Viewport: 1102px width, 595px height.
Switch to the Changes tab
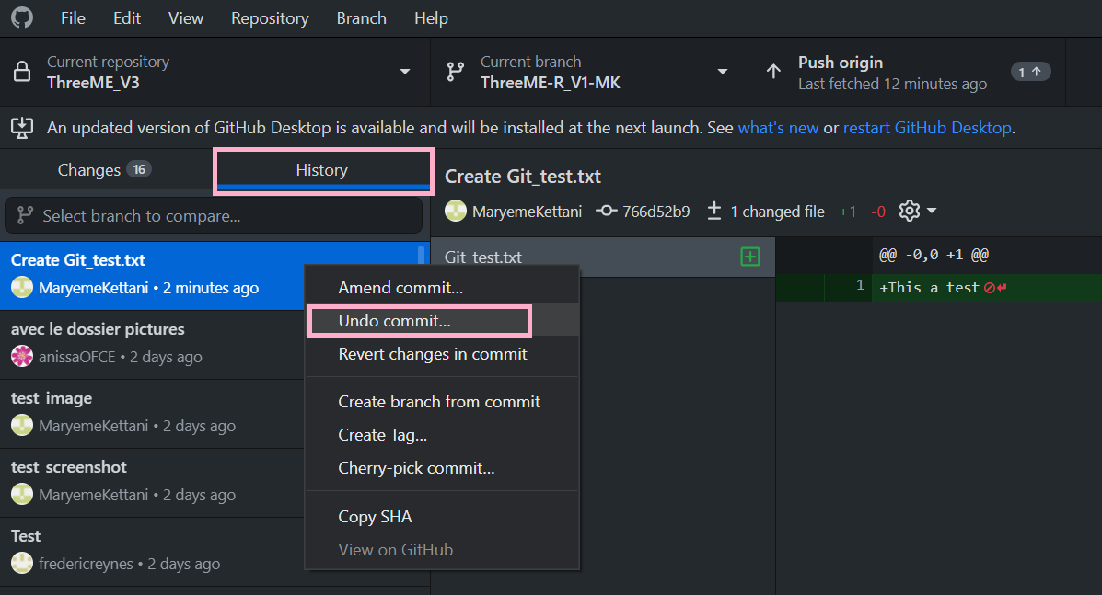point(106,170)
